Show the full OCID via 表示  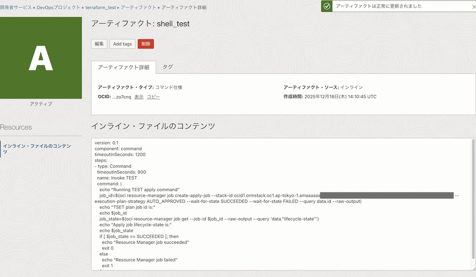(139, 97)
